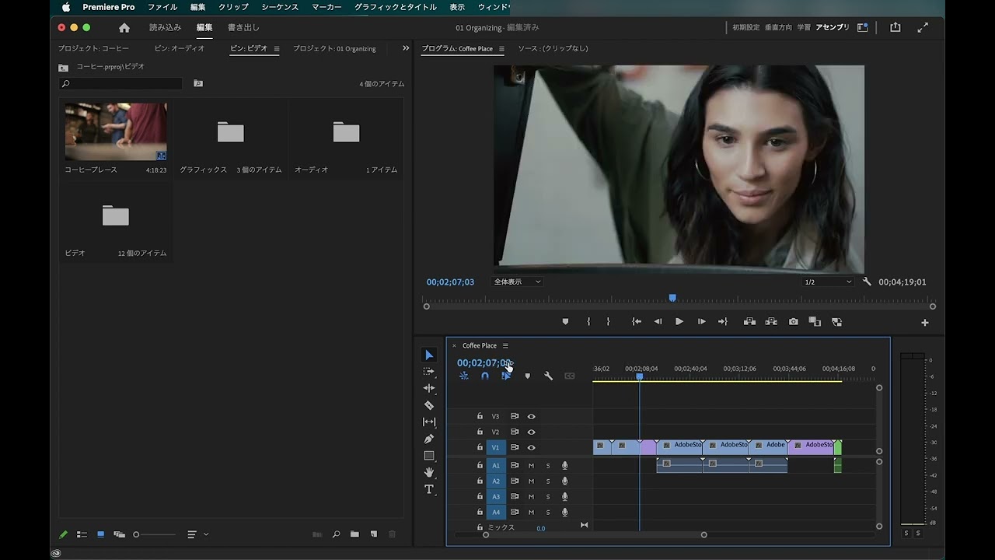Select the Hand tool

(x=428, y=472)
